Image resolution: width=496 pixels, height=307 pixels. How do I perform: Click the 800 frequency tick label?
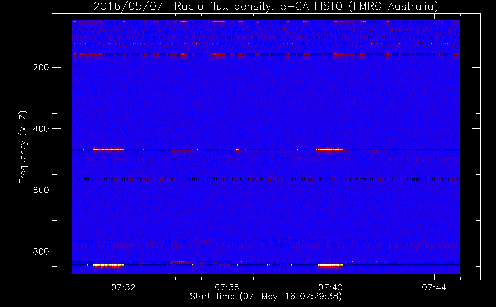(41, 252)
